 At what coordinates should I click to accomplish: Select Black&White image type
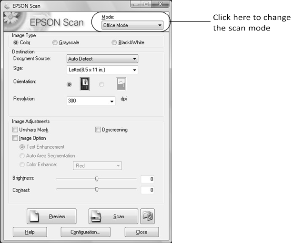tap(114, 42)
